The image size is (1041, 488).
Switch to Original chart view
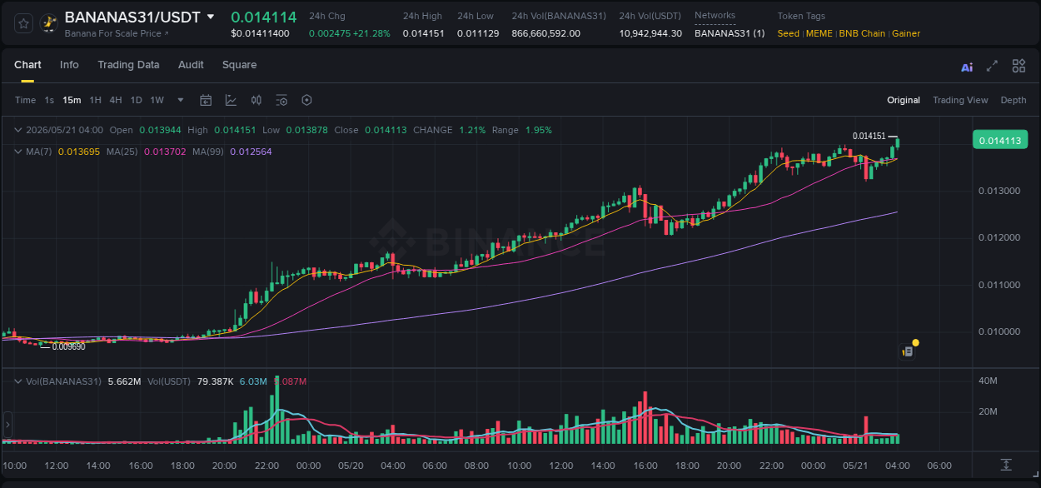click(904, 100)
